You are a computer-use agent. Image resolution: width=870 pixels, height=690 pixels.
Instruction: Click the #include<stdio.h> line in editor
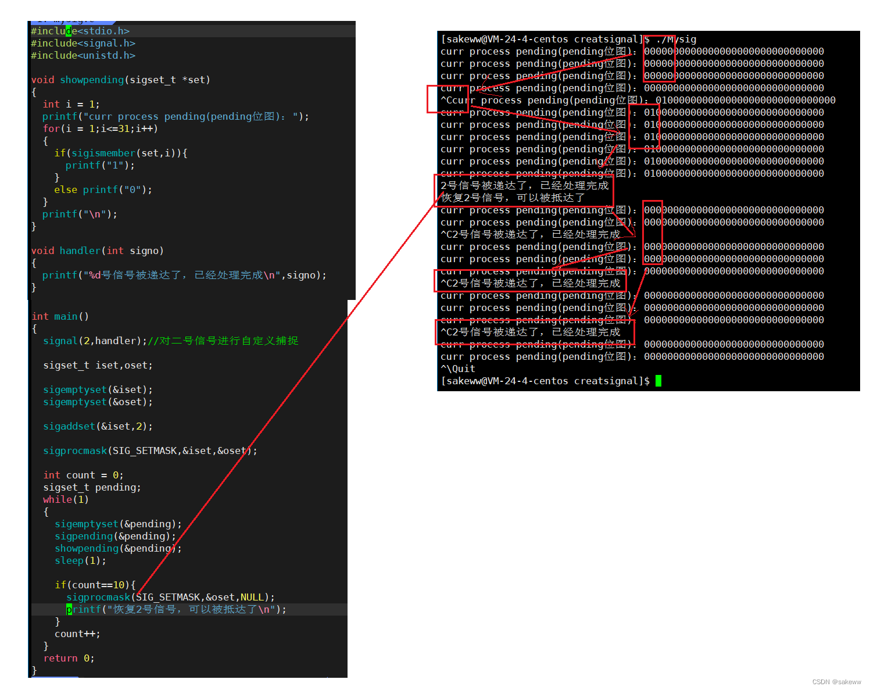click(x=80, y=31)
